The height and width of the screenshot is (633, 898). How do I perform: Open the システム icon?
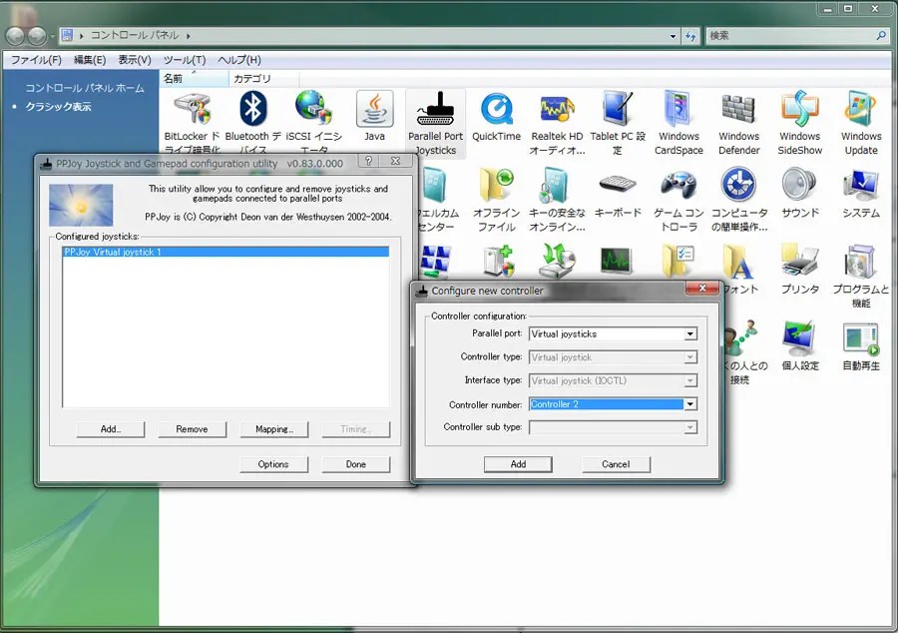pyautogui.click(x=861, y=195)
